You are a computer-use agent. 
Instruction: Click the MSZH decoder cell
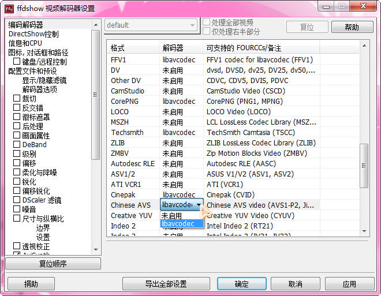coord(173,122)
